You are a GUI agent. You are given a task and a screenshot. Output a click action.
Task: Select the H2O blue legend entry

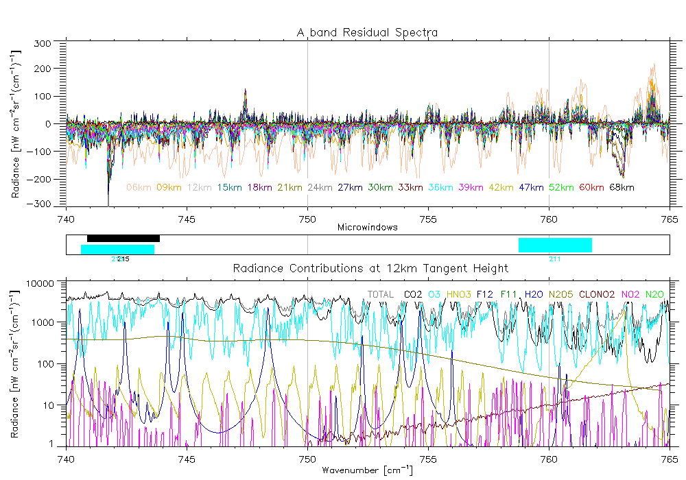[534, 295]
